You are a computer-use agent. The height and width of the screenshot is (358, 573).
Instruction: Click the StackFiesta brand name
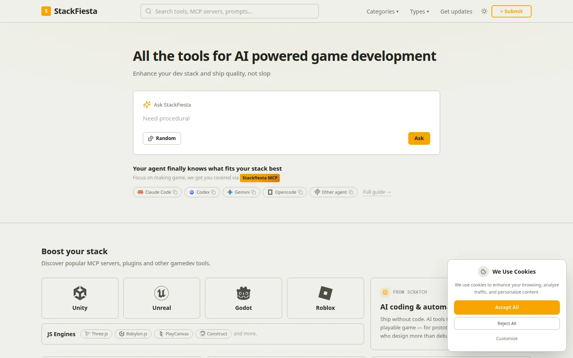click(76, 11)
